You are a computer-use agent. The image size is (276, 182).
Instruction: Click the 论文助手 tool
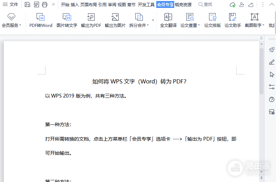pyautogui.click(x=233, y=21)
